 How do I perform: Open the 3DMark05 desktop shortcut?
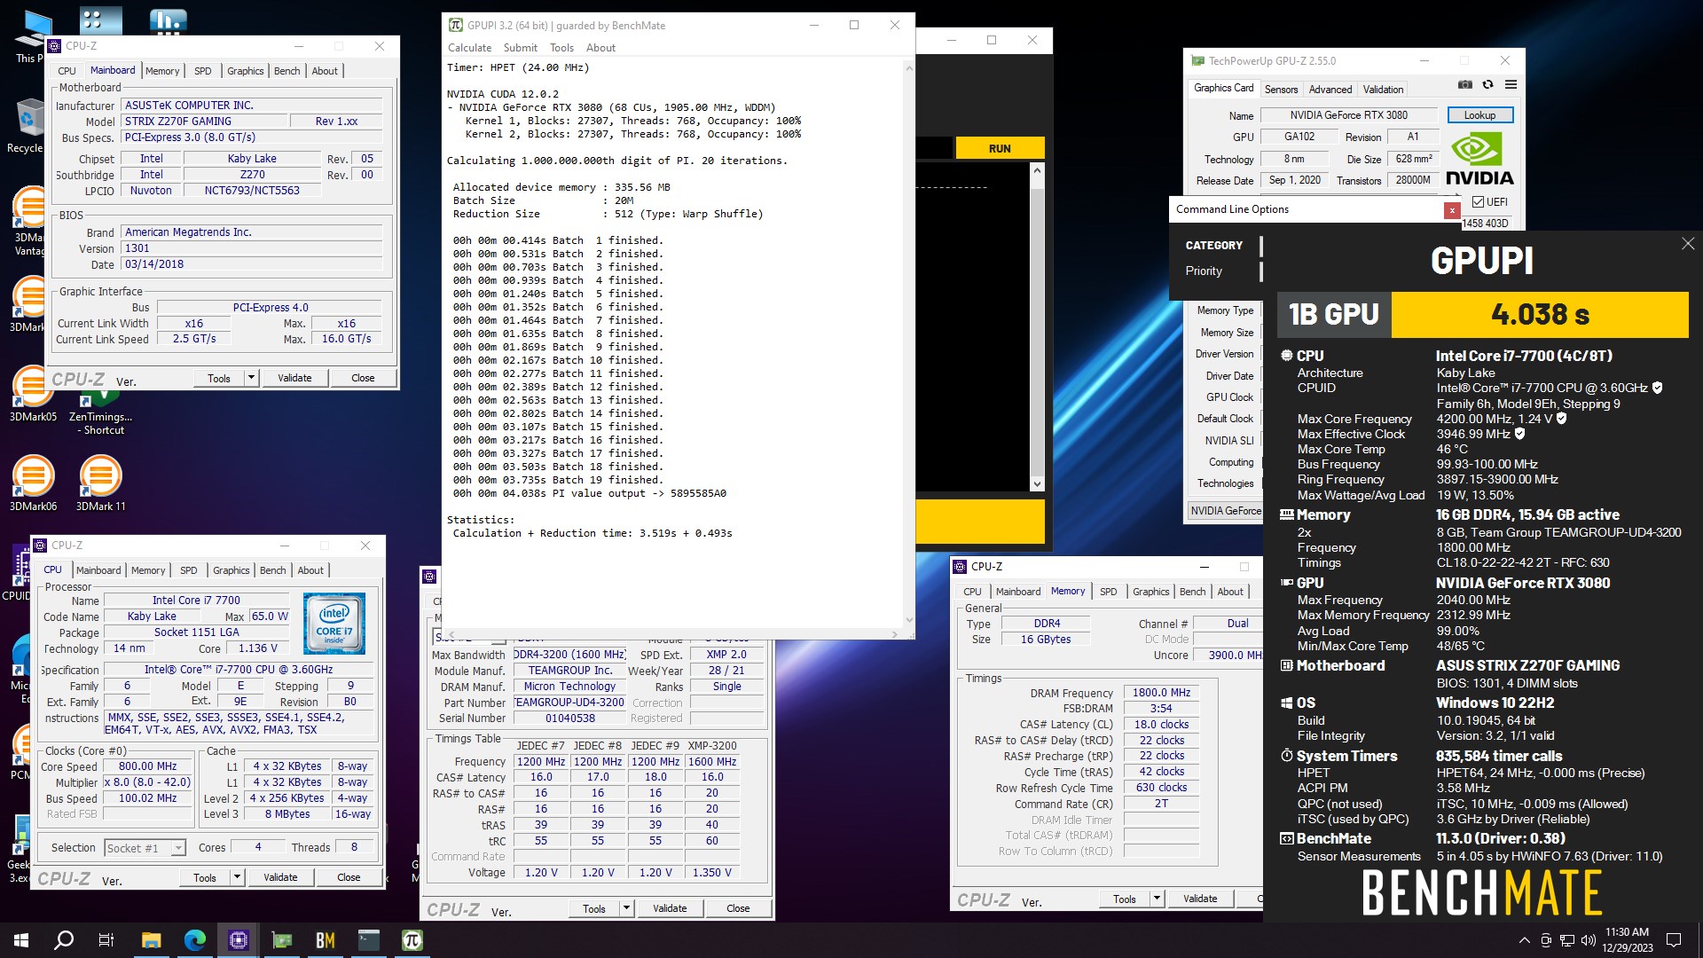coord(33,396)
